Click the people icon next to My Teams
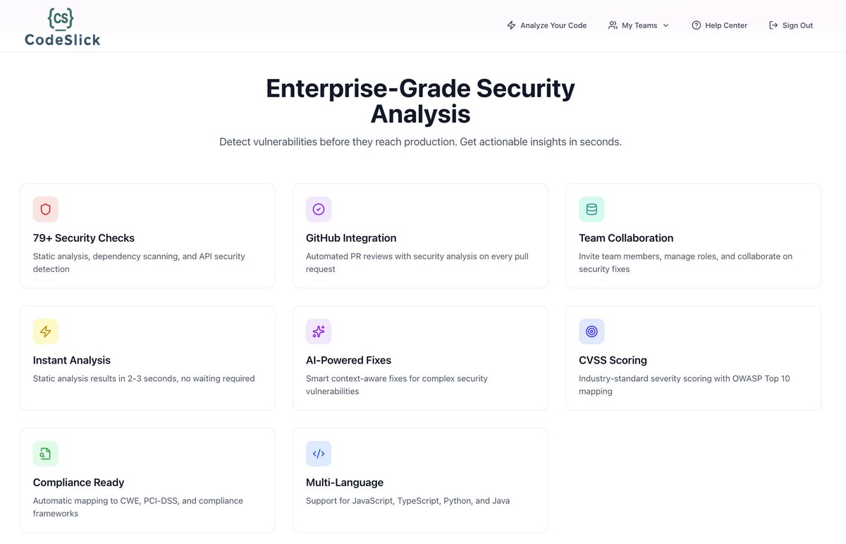 [x=612, y=25]
